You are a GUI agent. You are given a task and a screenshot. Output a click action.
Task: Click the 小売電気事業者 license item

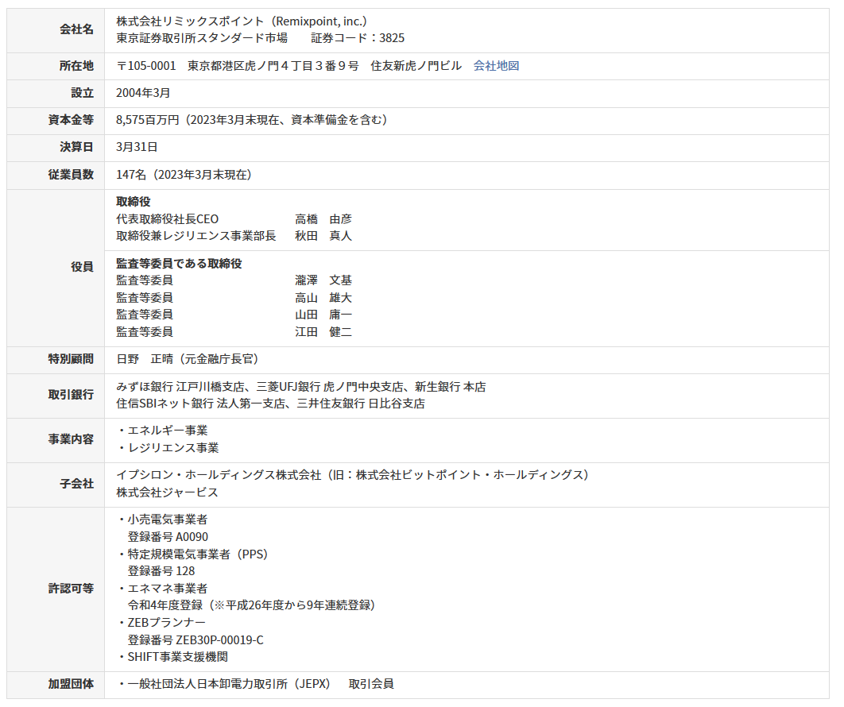coord(168,520)
